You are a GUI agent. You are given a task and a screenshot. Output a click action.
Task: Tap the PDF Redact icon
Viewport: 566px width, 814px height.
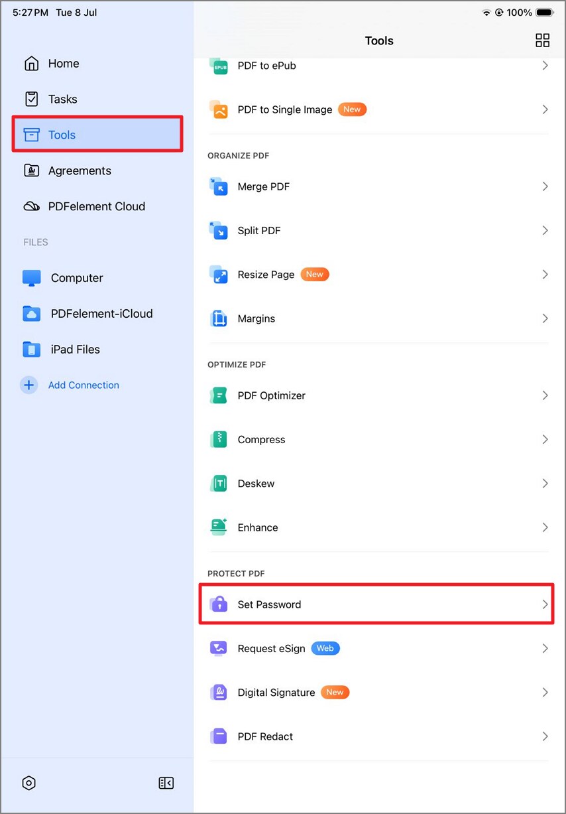pyautogui.click(x=218, y=736)
